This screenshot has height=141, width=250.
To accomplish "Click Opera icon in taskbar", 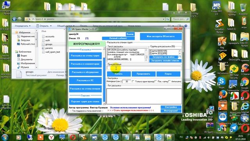I will point(73,137).
